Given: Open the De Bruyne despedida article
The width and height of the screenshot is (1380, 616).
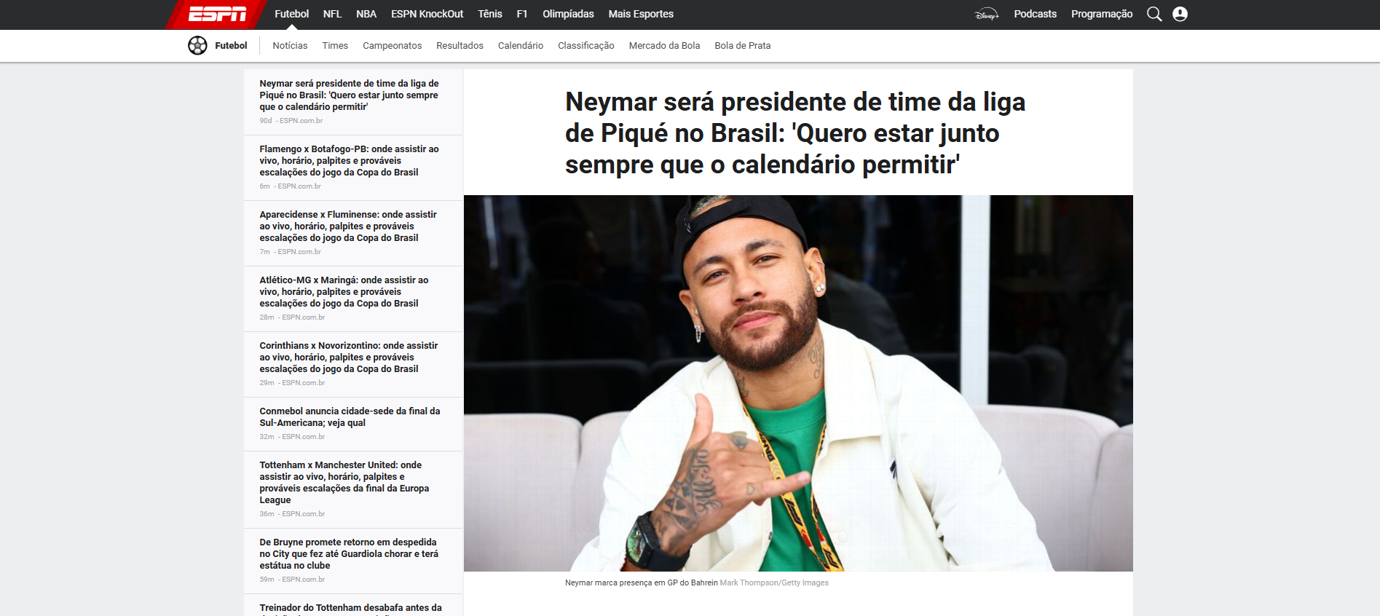Looking at the screenshot, I should pos(350,554).
